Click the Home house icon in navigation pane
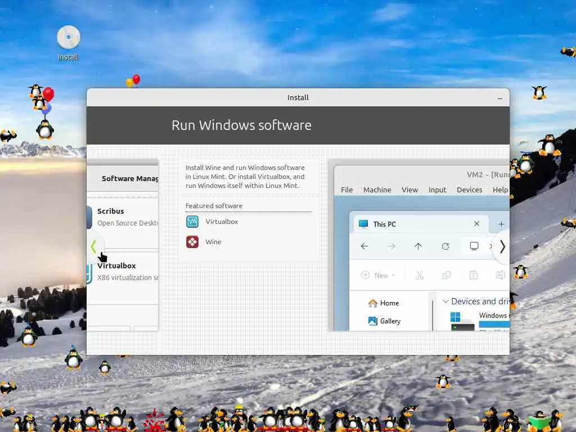 click(372, 303)
